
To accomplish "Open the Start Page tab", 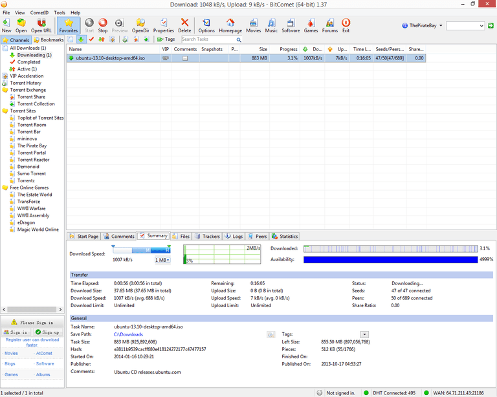I will pyautogui.click(x=84, y=236).
